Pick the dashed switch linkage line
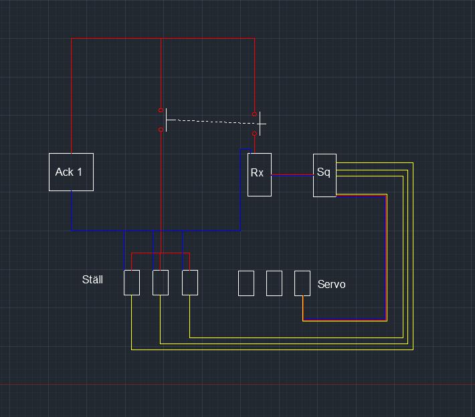The image size is (475, 417). point(216,122)
